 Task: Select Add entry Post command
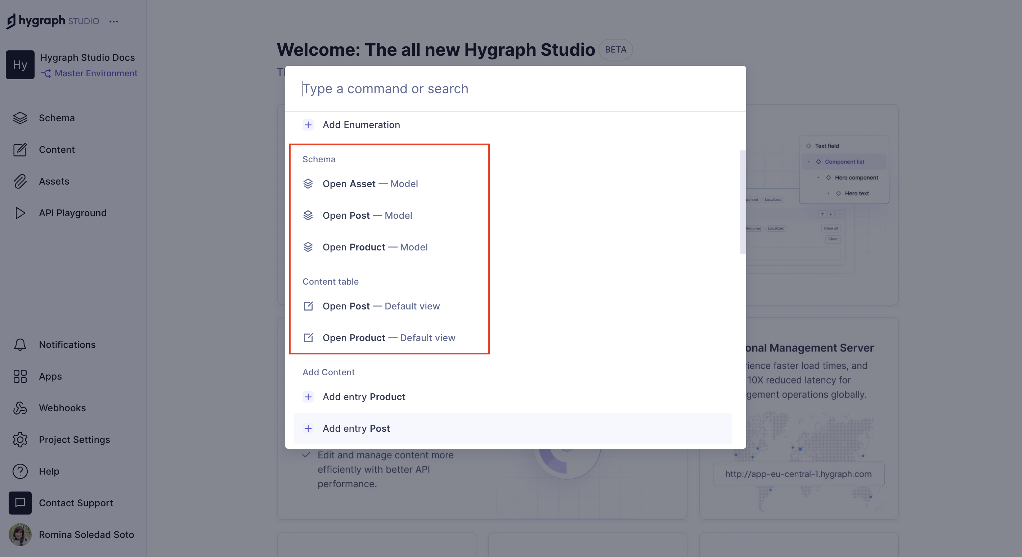[x=512, y=429]
